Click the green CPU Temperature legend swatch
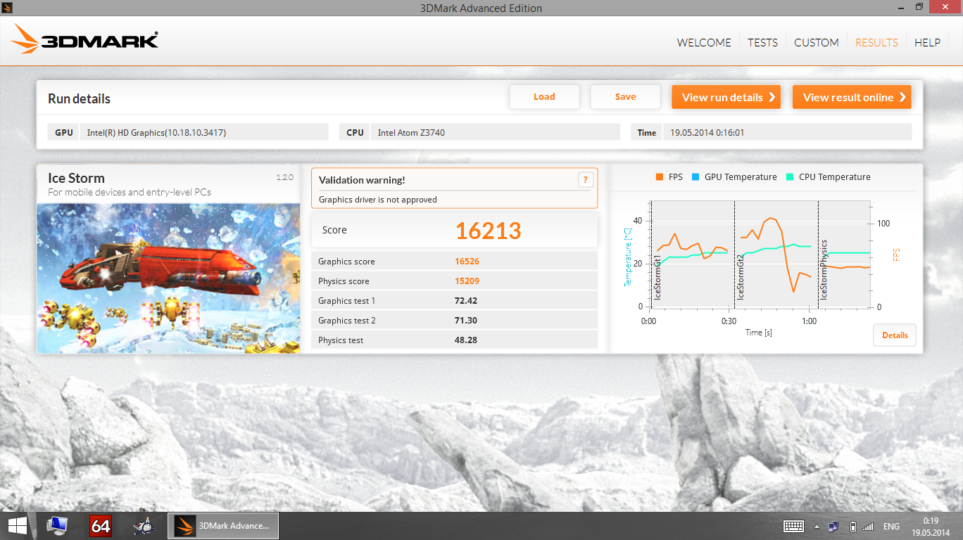The width and height of the screenshot is (963, 540). [789, 177]
